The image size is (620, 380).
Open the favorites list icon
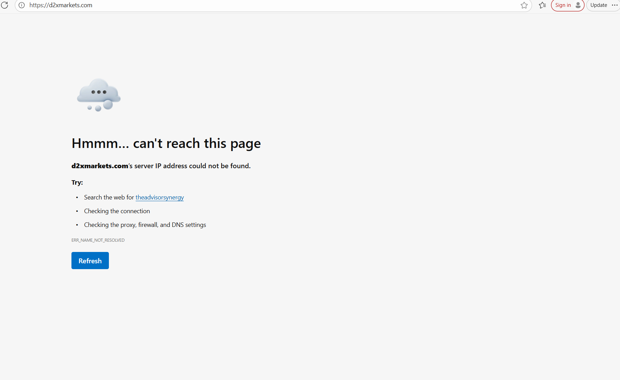[x=542, y=5]
